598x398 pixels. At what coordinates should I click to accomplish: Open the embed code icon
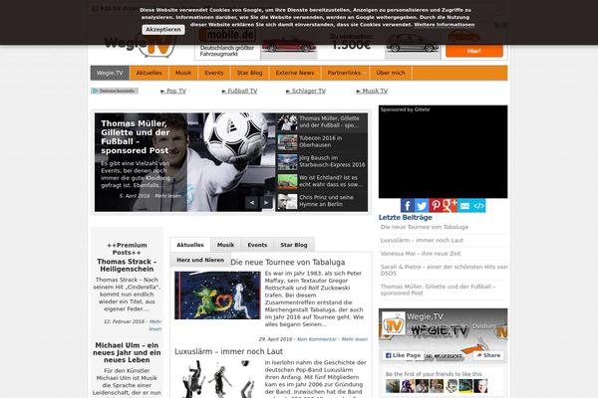point(478,206)
